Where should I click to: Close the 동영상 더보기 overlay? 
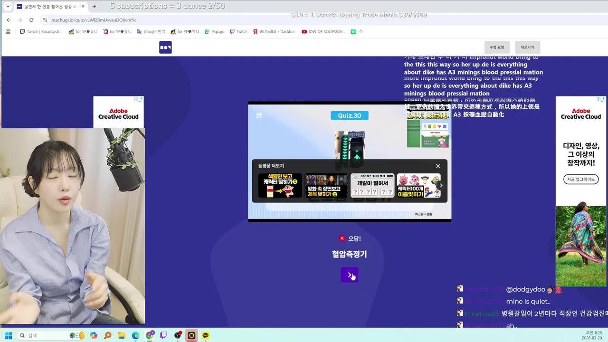point(438,166)
